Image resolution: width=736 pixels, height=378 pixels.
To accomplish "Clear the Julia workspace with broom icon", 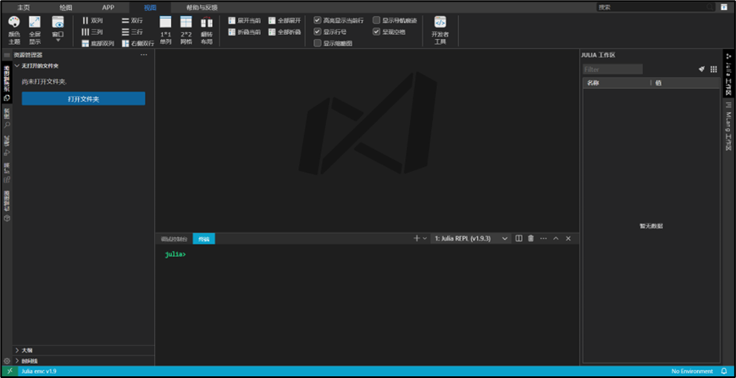I will [x=701, y=69].
